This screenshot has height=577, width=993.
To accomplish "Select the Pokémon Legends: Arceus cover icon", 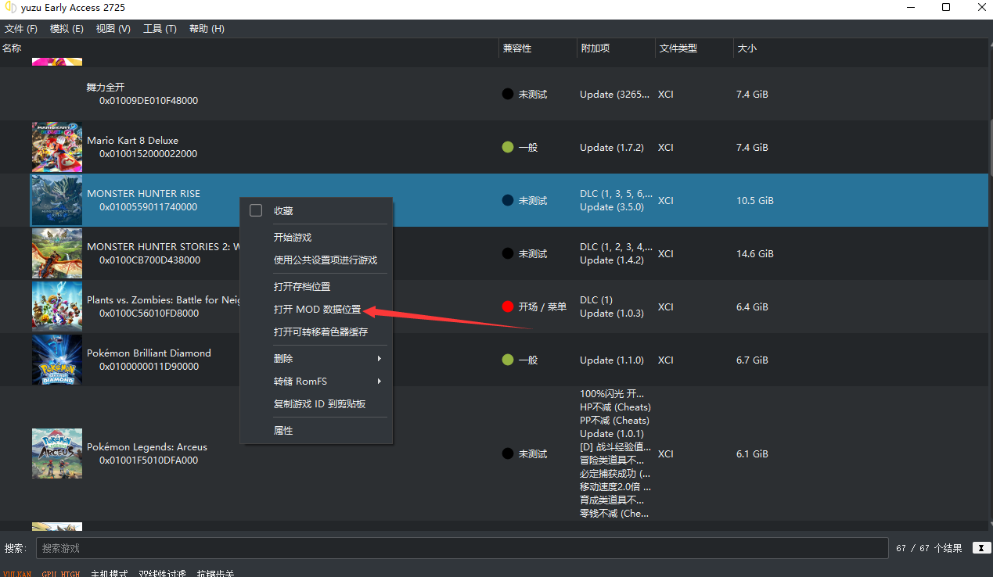I will pyautogui.click(x=57, y=453).
